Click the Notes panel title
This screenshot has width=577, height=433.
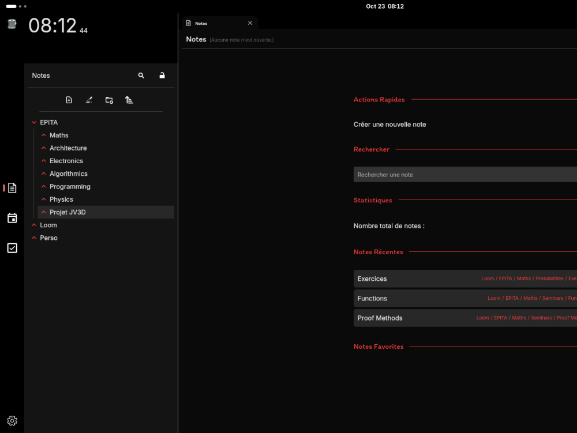(41, 76)
